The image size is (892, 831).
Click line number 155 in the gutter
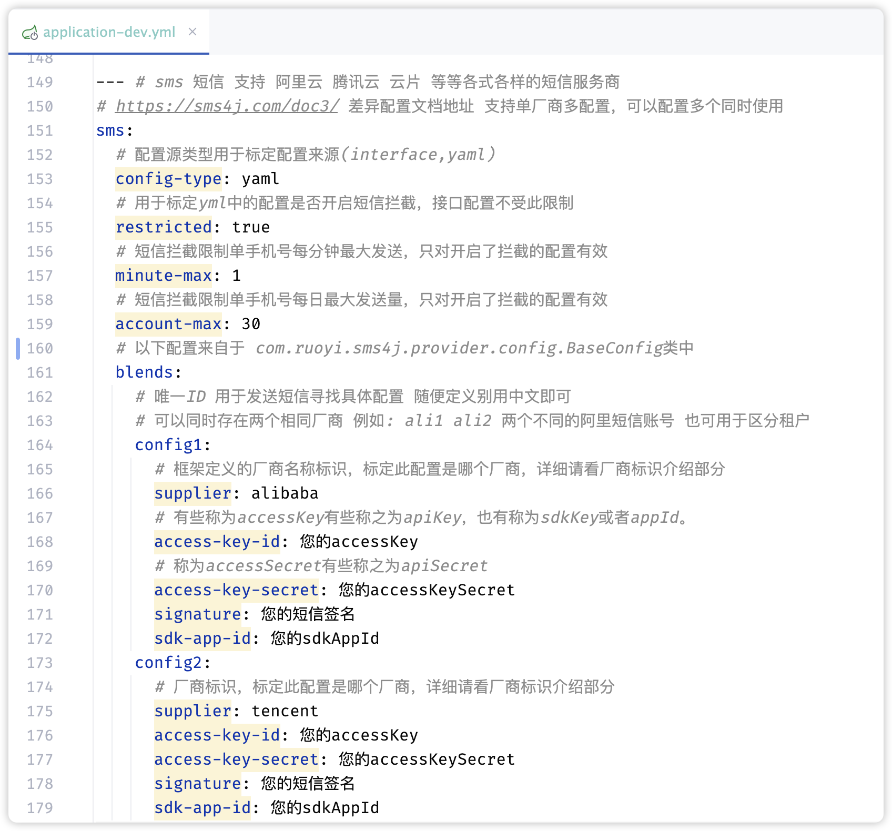[40, 227]
